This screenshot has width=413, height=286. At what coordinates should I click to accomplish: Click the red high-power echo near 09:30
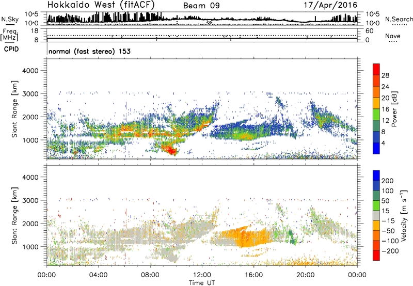[170, 150]
